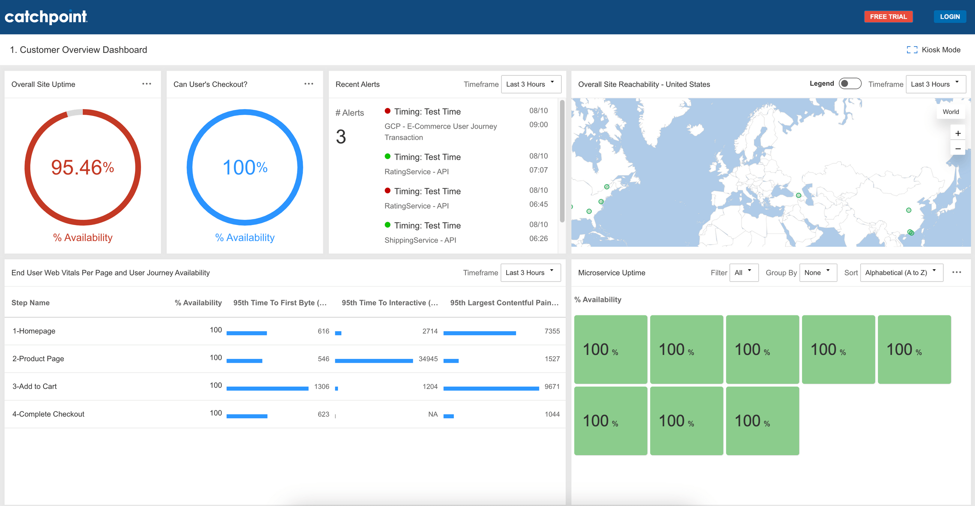Open the Filter dropdown set to All
The height and width of the screenshot is (506, 975).
tap(744, 272)
